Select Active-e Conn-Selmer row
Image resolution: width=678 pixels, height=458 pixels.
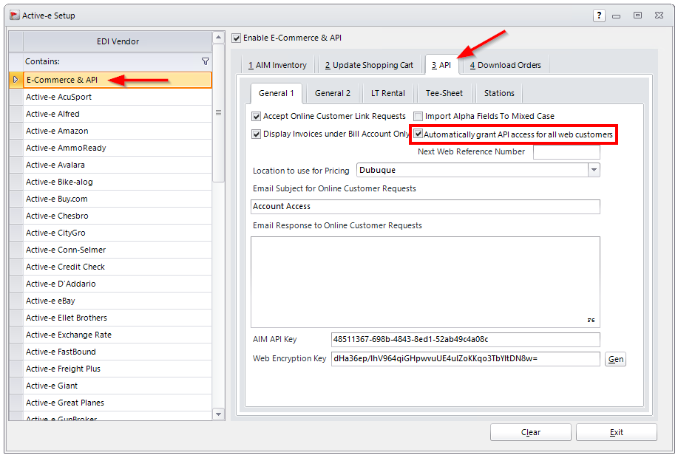pyautogui.click(x=117, y=250)
